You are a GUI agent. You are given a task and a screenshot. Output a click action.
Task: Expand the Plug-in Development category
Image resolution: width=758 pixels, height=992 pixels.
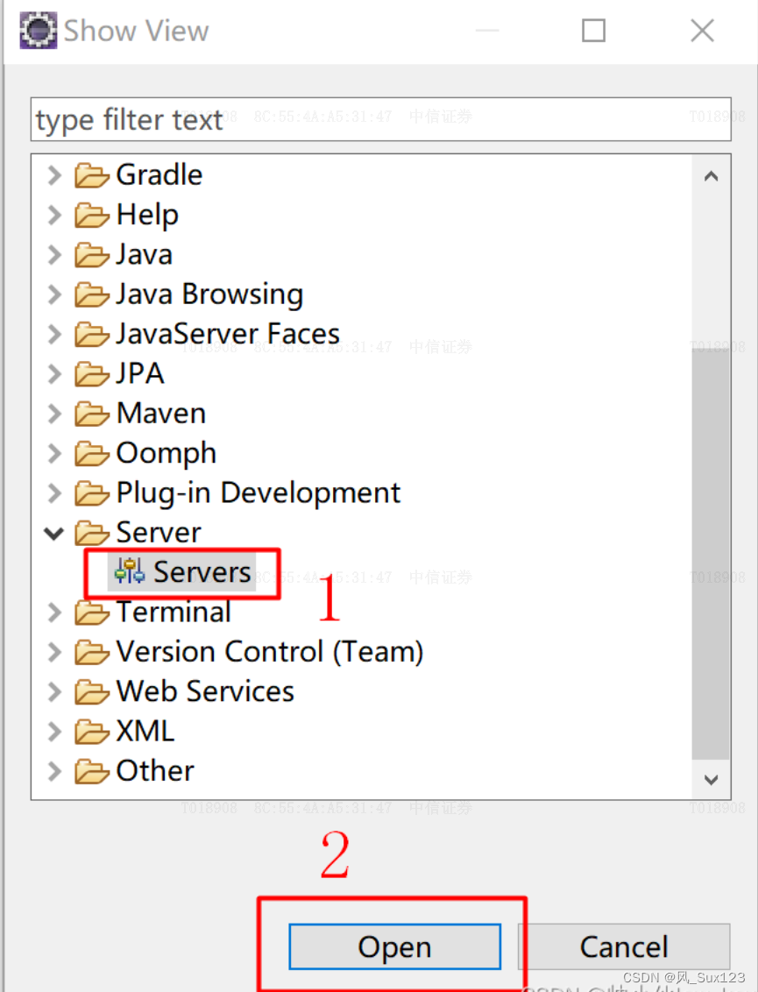click(55, 493)
